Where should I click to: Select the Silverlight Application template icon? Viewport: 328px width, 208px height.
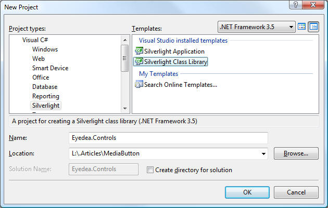pyautogui.click(x=139, y=51)
